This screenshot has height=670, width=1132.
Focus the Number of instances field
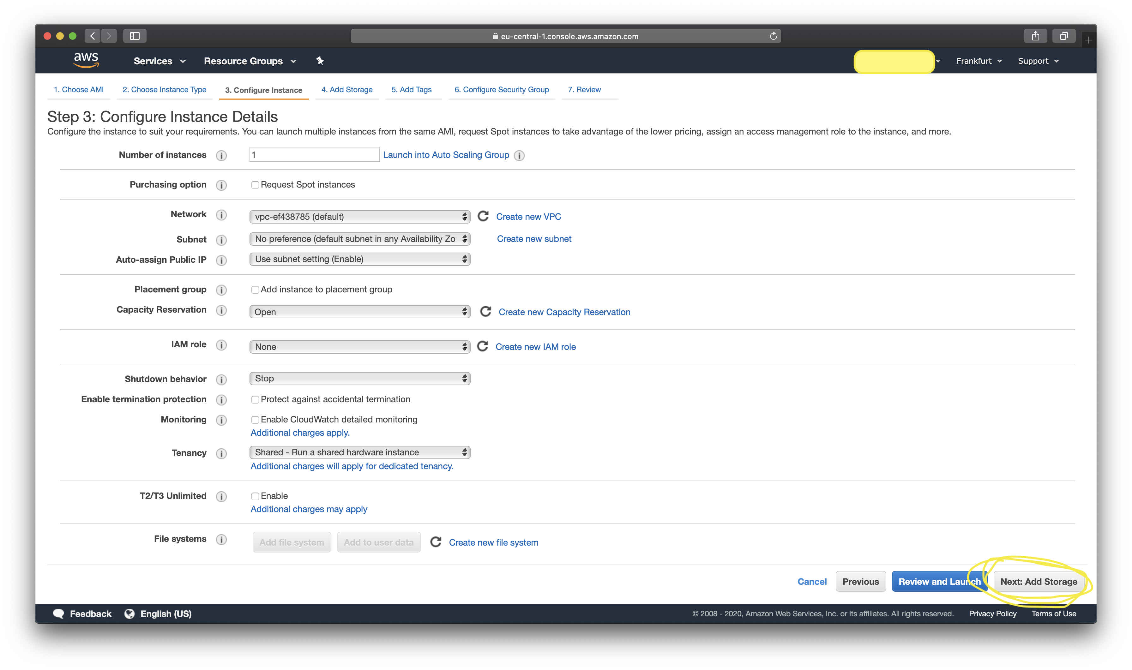314,154
